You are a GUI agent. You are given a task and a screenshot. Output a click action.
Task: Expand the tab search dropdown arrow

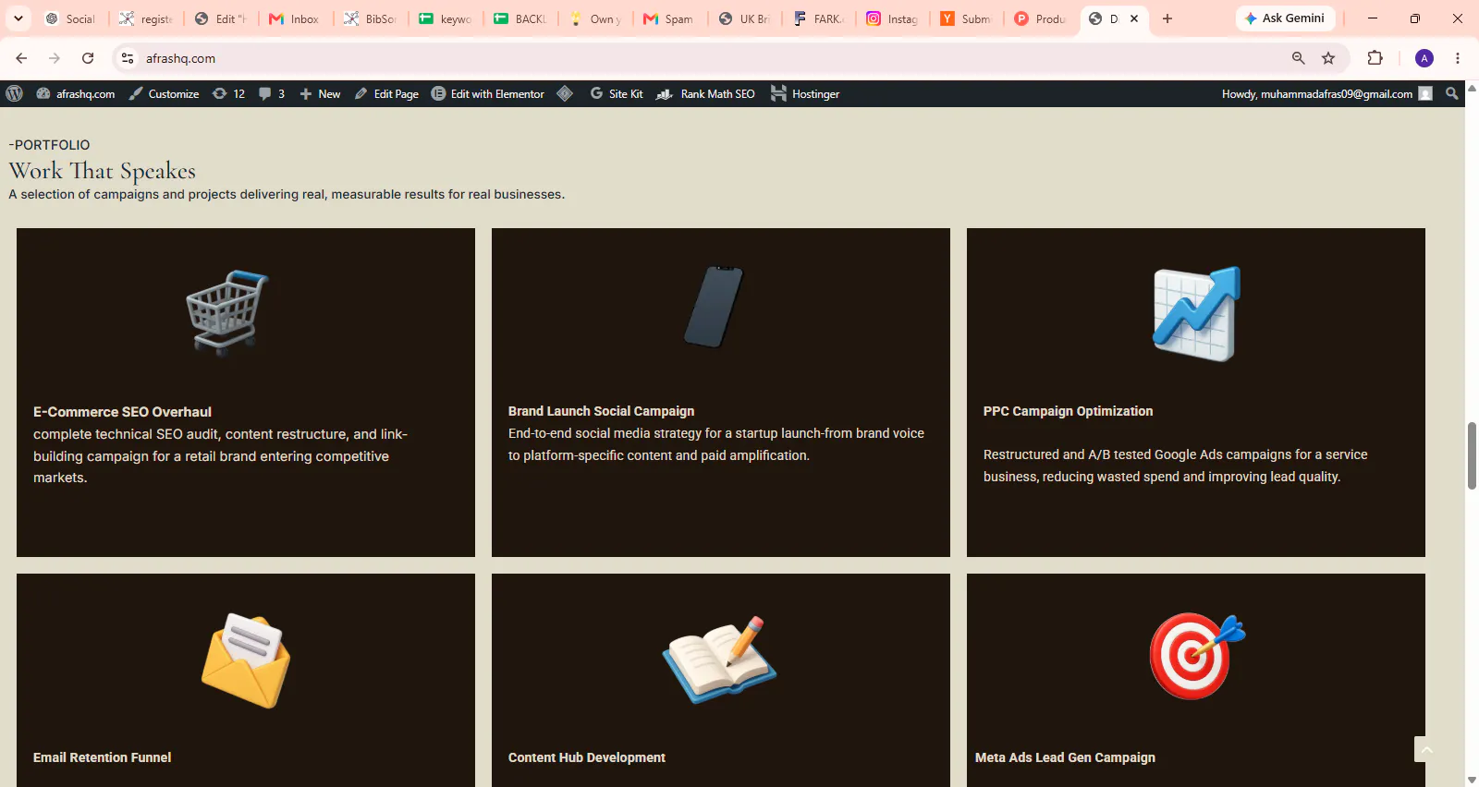coord(18,18)
